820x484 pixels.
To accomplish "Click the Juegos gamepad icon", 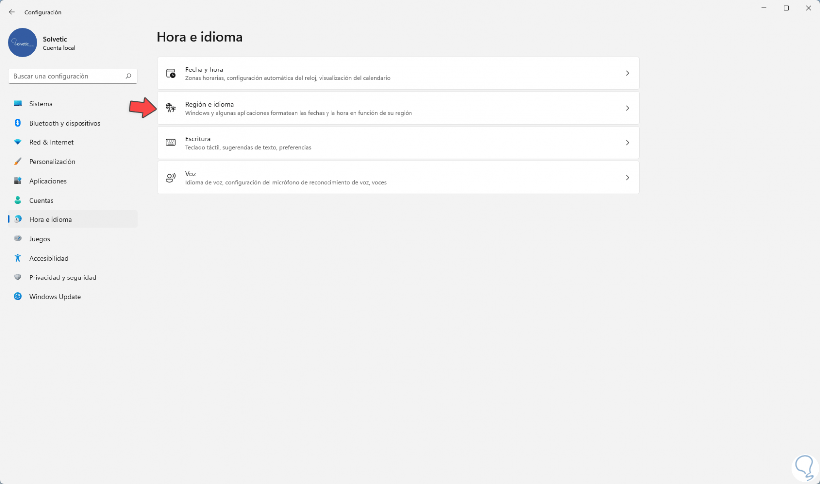I will click(x=18, y=239).
